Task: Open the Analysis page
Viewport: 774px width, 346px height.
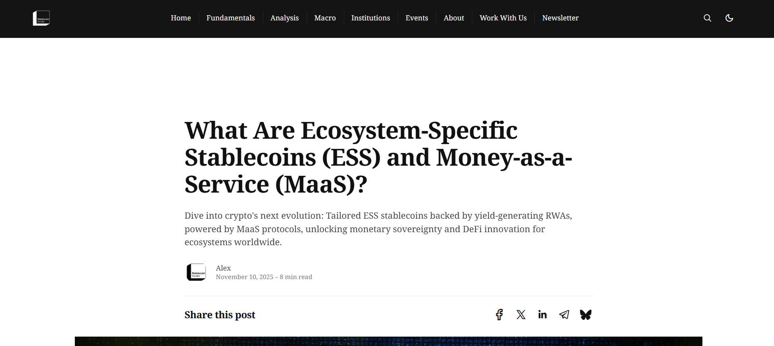Action: [285, 18]
